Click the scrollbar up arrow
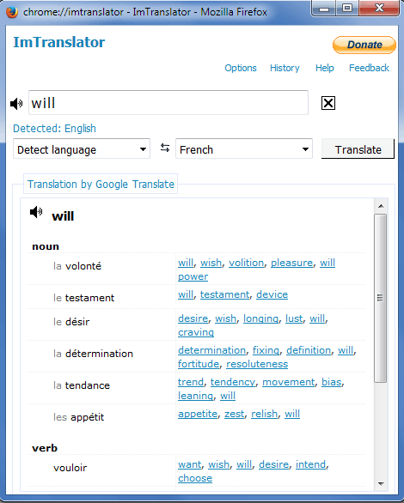This screenshot has height=503, width=404. (x=381, y=206)
